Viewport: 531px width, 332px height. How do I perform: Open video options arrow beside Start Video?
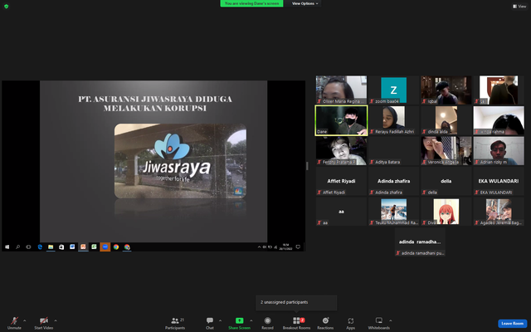pyautogui.click(x=56, y=320)
